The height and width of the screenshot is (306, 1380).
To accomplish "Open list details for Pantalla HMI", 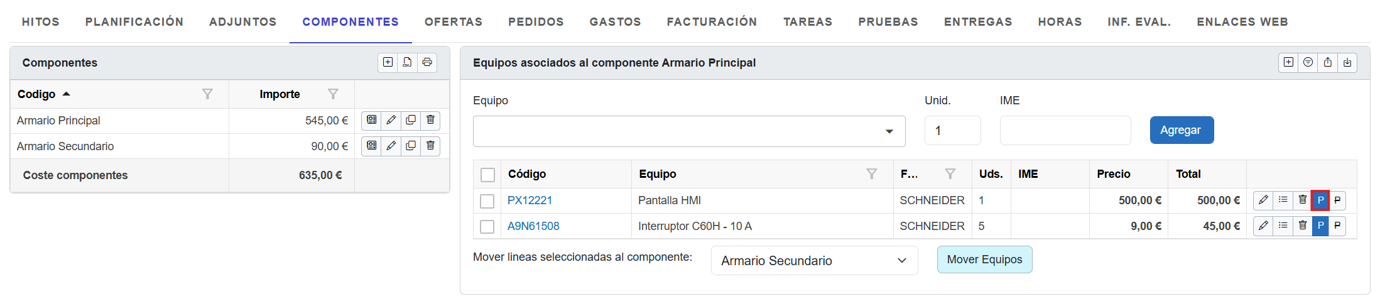I will [x=1283, y=200].
